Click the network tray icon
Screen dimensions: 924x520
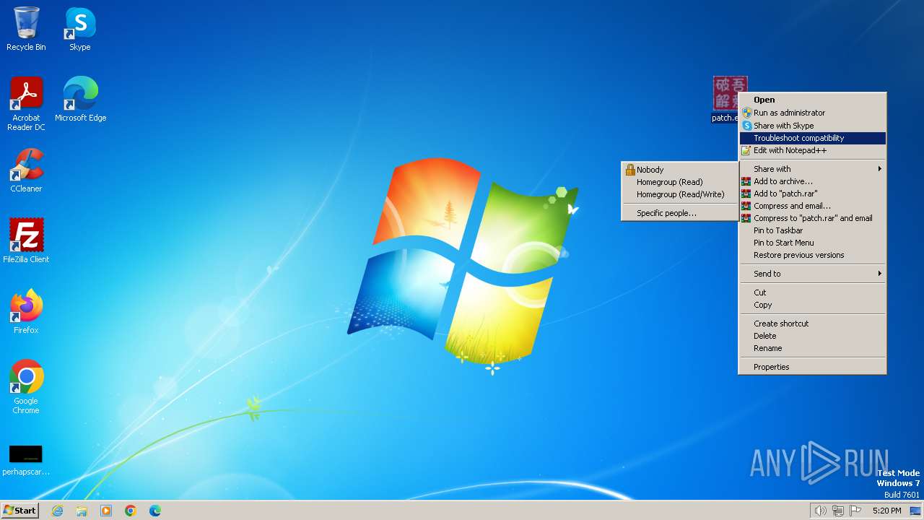point(838,511)
